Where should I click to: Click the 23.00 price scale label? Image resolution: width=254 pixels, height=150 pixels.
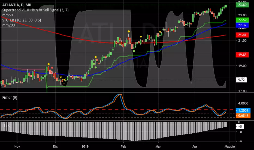click(242, 15)
